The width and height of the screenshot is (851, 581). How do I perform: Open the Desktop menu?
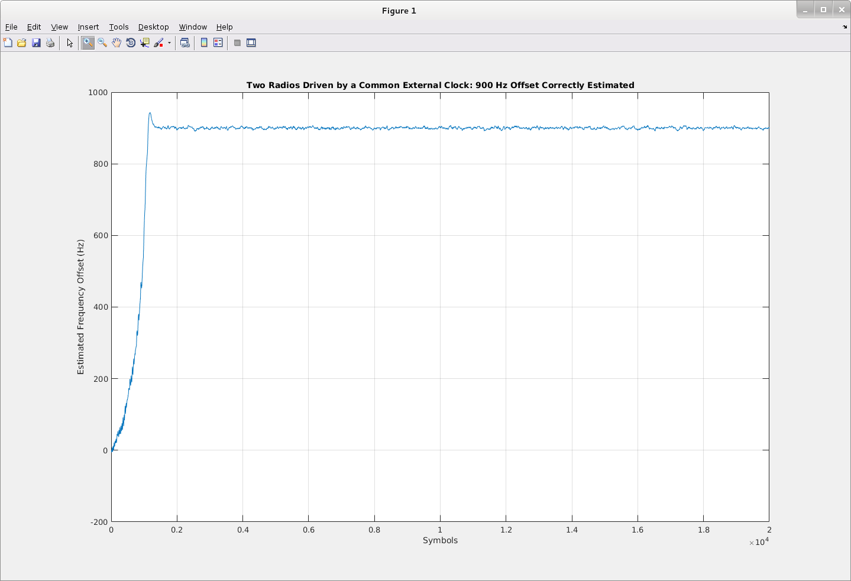(x=153, y=27)
